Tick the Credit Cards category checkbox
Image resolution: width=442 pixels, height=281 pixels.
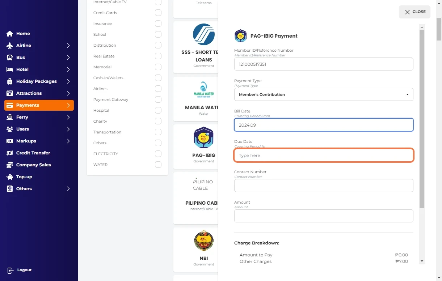click(x=158, y=13)
